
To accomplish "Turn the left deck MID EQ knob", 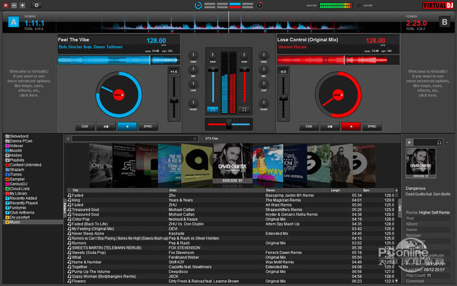I will pos(193,70).
